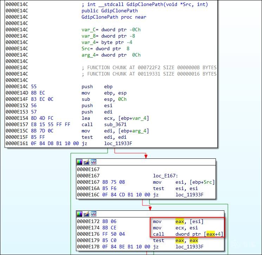Select the 'public GdipClonePath' line
Viewport: 262px width, 255px height.
[x=110, y=11]
